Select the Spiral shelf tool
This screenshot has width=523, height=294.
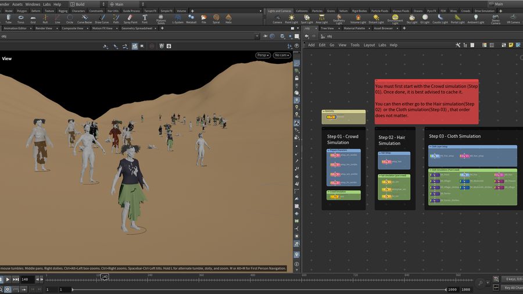coord(216,19)
